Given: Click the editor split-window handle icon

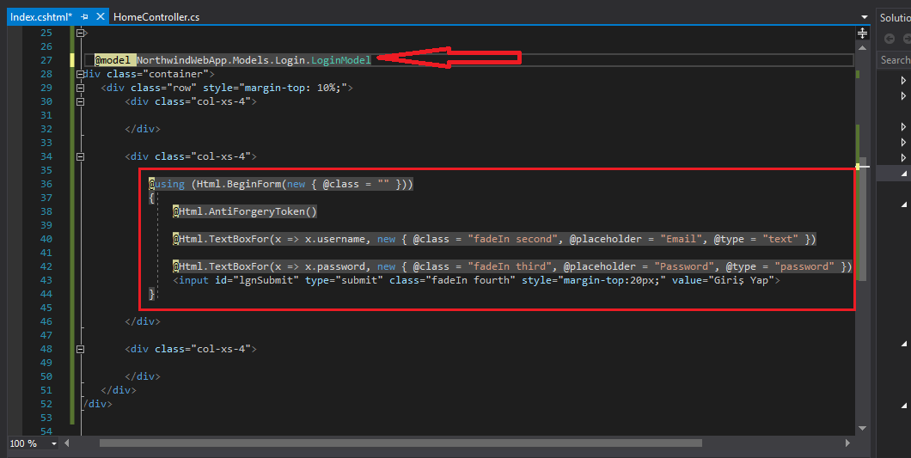Looking at the screenshot, I should (x=863, y=33).
